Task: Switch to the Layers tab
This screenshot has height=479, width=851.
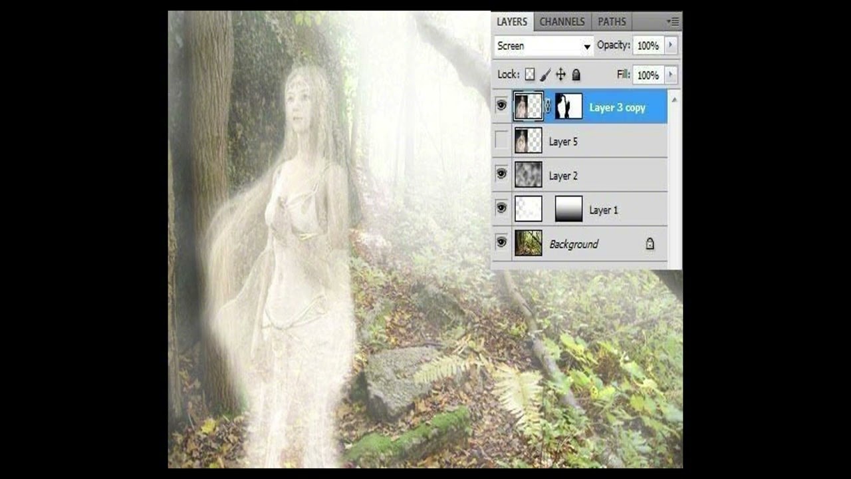Action: coord(512,22)
